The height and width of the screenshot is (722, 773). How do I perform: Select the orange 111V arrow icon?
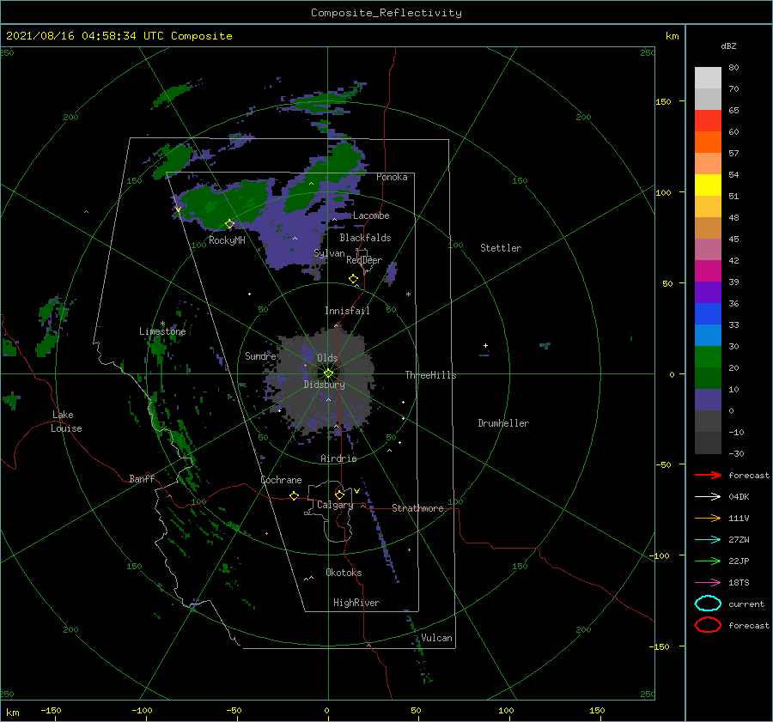[x=708, y=518]
